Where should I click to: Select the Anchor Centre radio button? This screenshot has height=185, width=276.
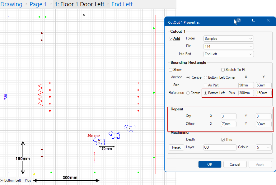click(188, 77)
